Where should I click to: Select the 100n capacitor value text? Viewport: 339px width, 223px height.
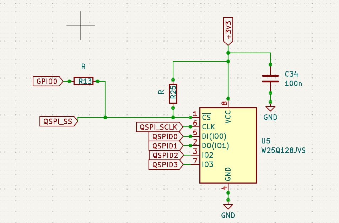pos(293,84)
